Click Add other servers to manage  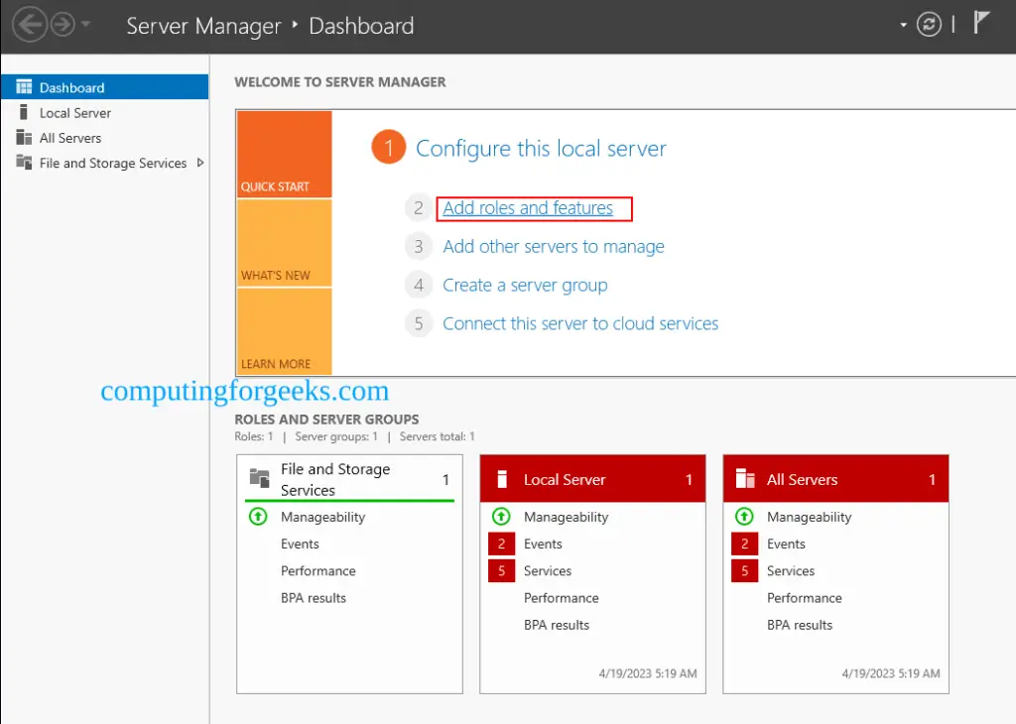point(554,247)
